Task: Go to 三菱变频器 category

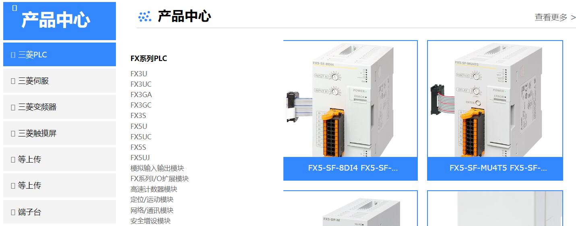Action: (x=60, y=107)
